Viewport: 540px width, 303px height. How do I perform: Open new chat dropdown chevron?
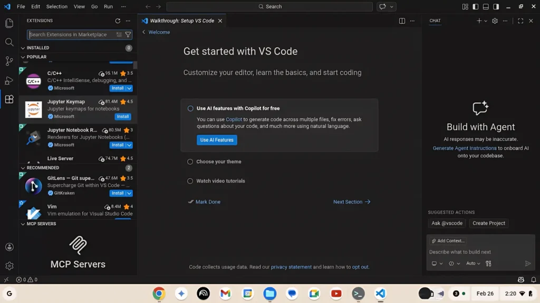(486, 21)
